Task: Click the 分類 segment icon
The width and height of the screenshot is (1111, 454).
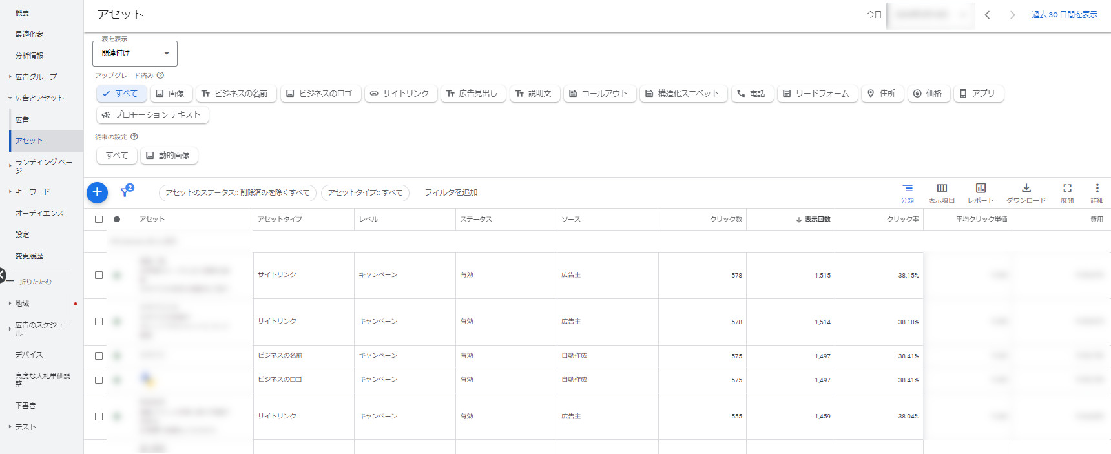Action: tap(908, 192)
